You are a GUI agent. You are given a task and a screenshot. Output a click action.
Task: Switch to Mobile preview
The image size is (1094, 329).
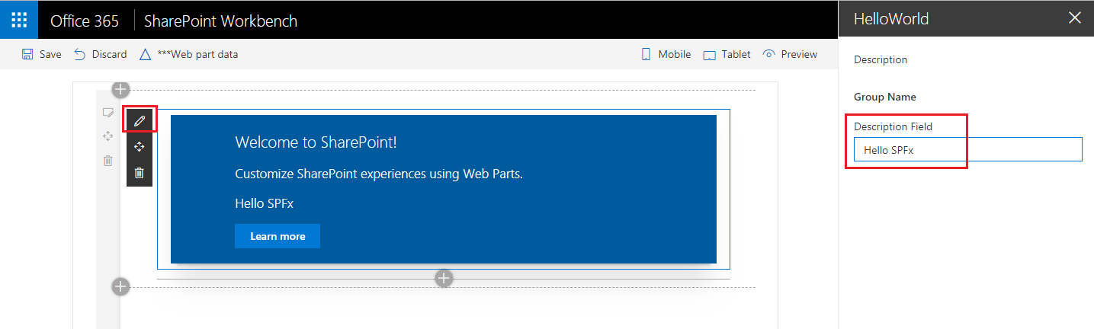666,54
